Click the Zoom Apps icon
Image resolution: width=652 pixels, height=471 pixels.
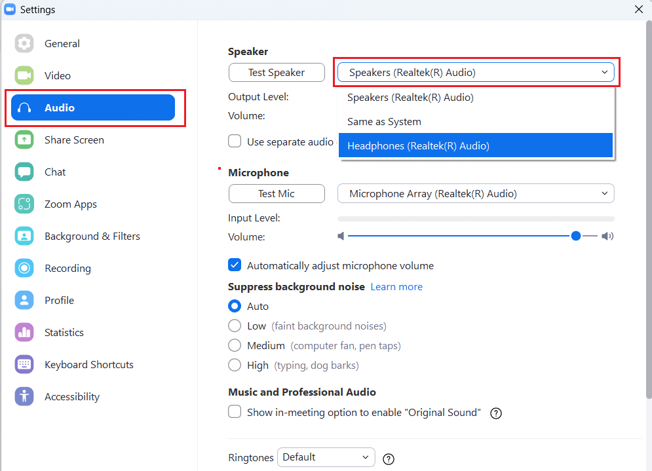24,204
